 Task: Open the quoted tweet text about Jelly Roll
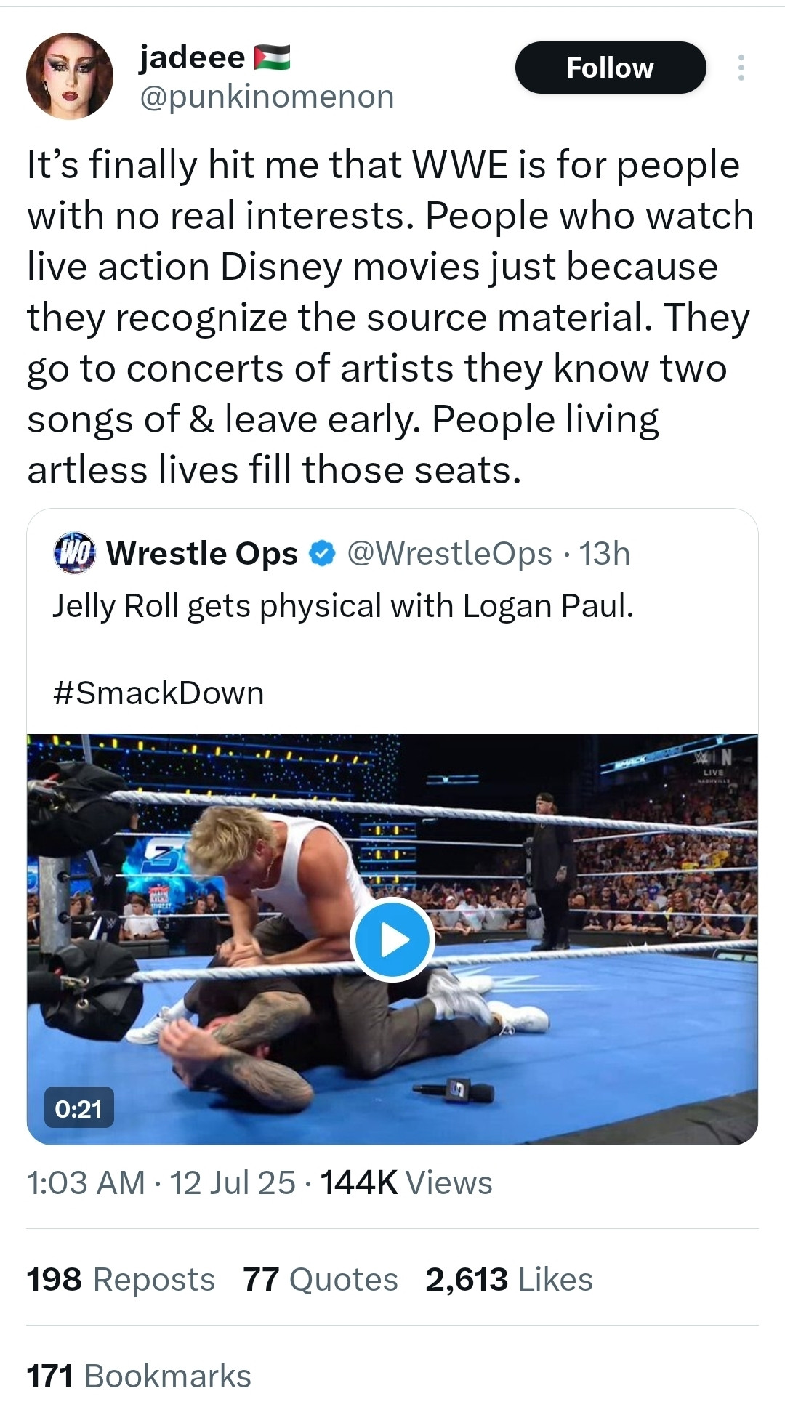pos(343,605)
